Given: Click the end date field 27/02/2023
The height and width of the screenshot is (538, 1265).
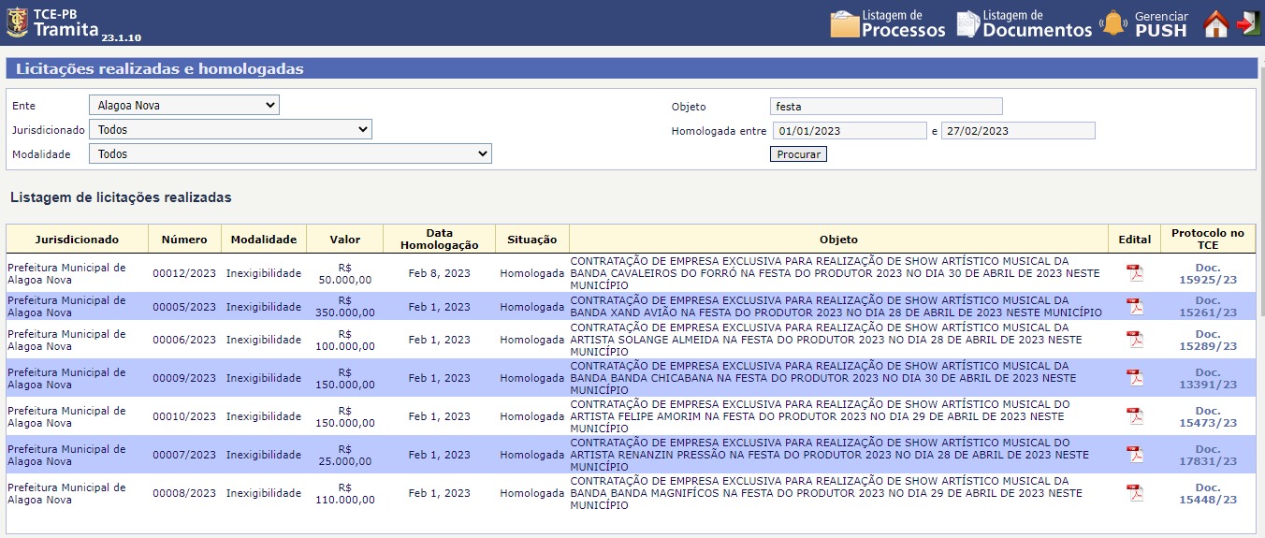Looking at the screenshot, I should tap(1018, 131).
